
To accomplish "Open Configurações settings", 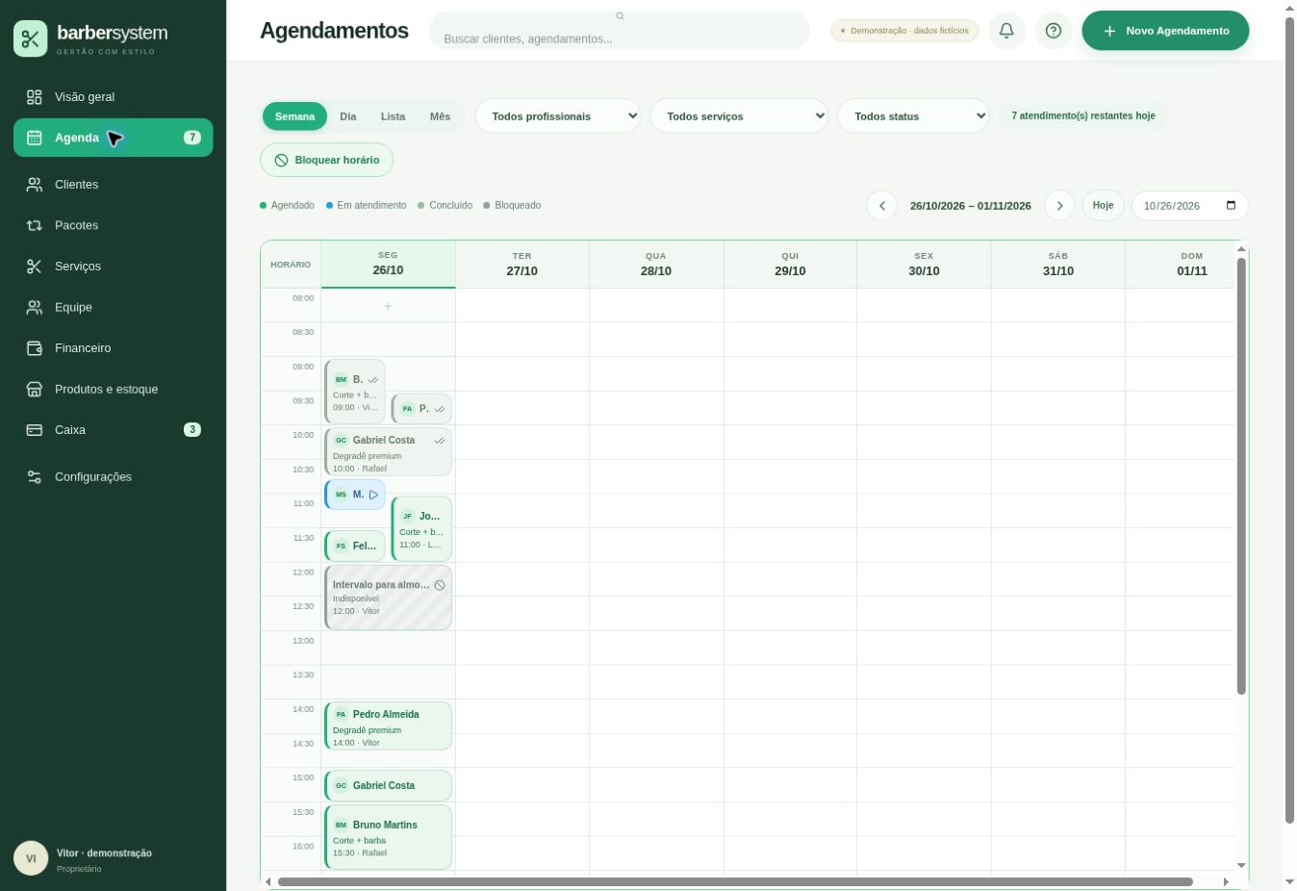I will pos(113,477).
